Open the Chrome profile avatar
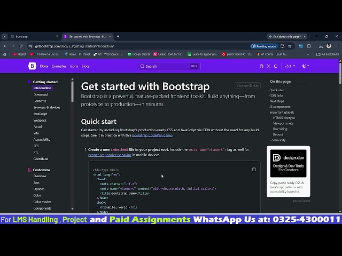 click(x=329, y=46)
